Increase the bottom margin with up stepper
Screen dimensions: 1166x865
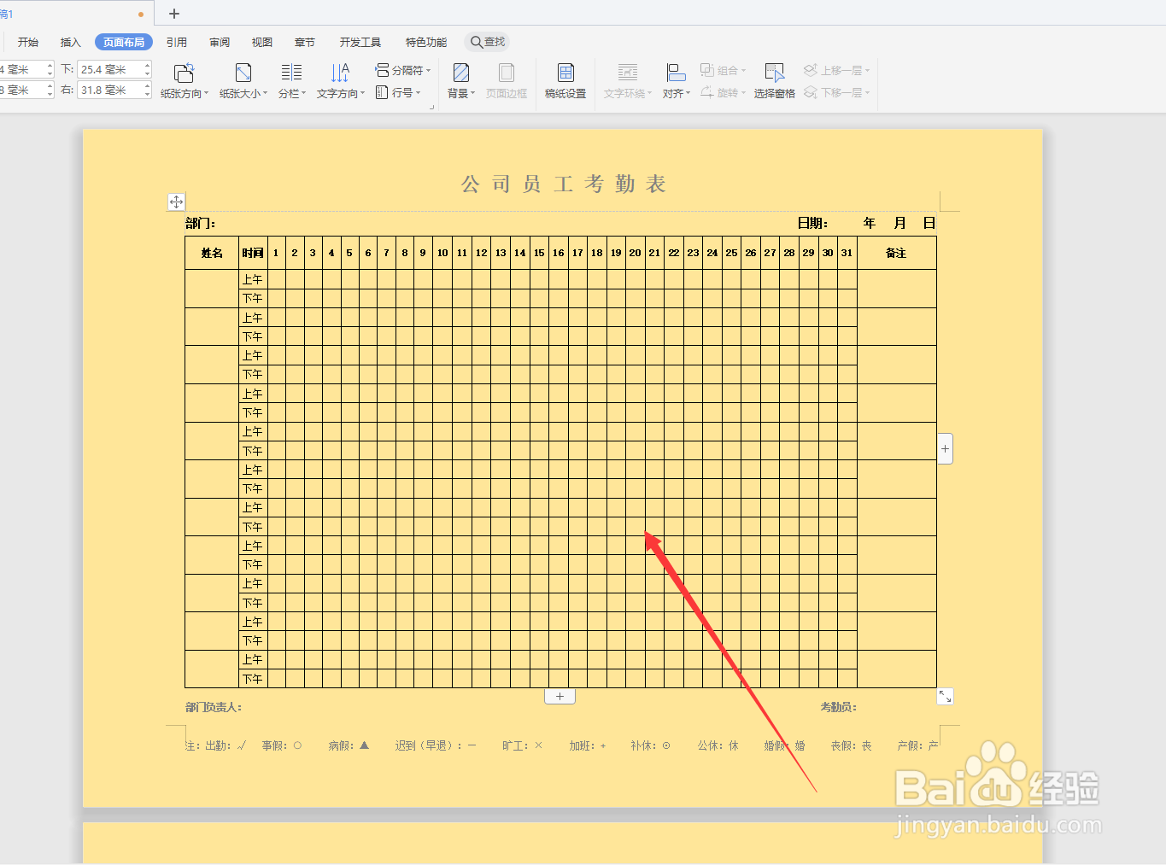click(x=148, y=65)
